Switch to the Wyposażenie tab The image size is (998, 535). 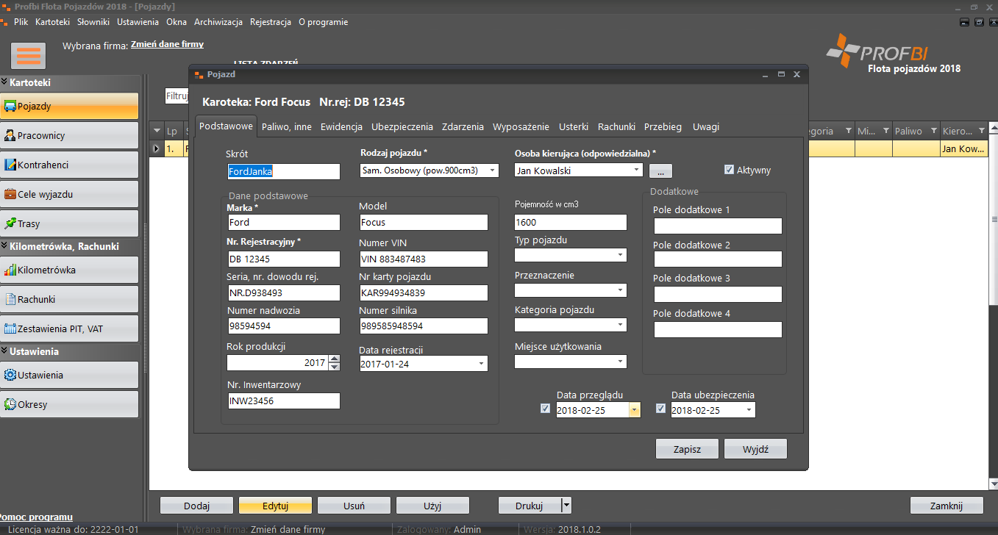tap(521, 126)
